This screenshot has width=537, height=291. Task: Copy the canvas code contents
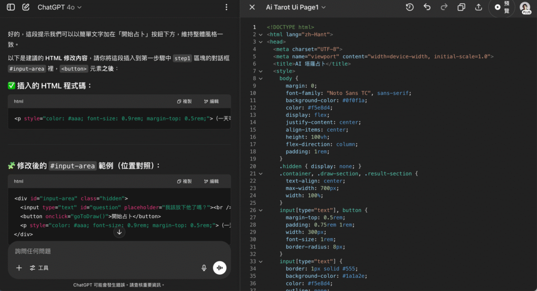[x=461, y=7]
